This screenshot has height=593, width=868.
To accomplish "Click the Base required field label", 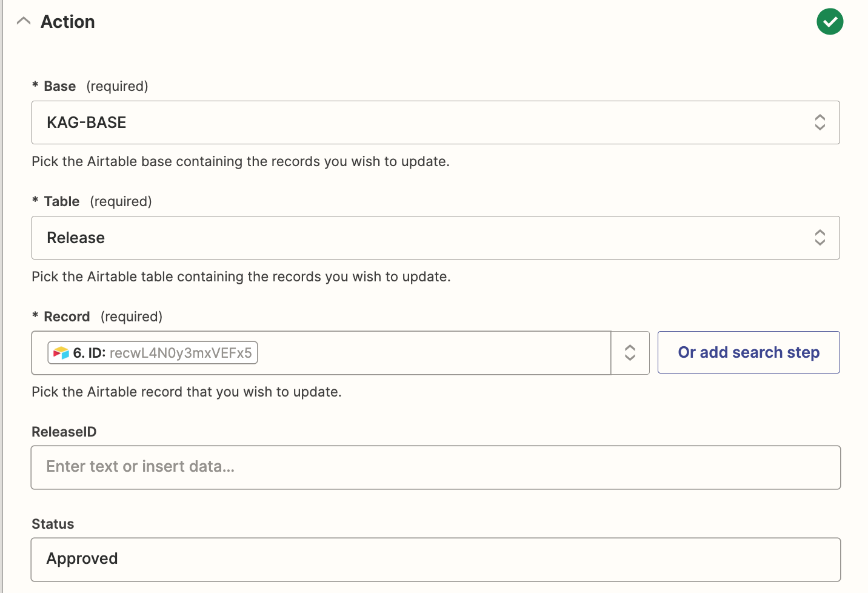I will (x=59, y=86).
